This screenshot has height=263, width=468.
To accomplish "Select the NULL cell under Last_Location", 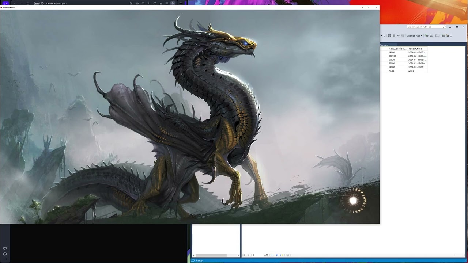I will pyautogui.click(x=398, y=71).
